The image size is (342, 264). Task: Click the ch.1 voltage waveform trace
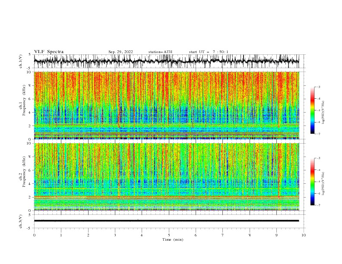[x=166, y=61]
